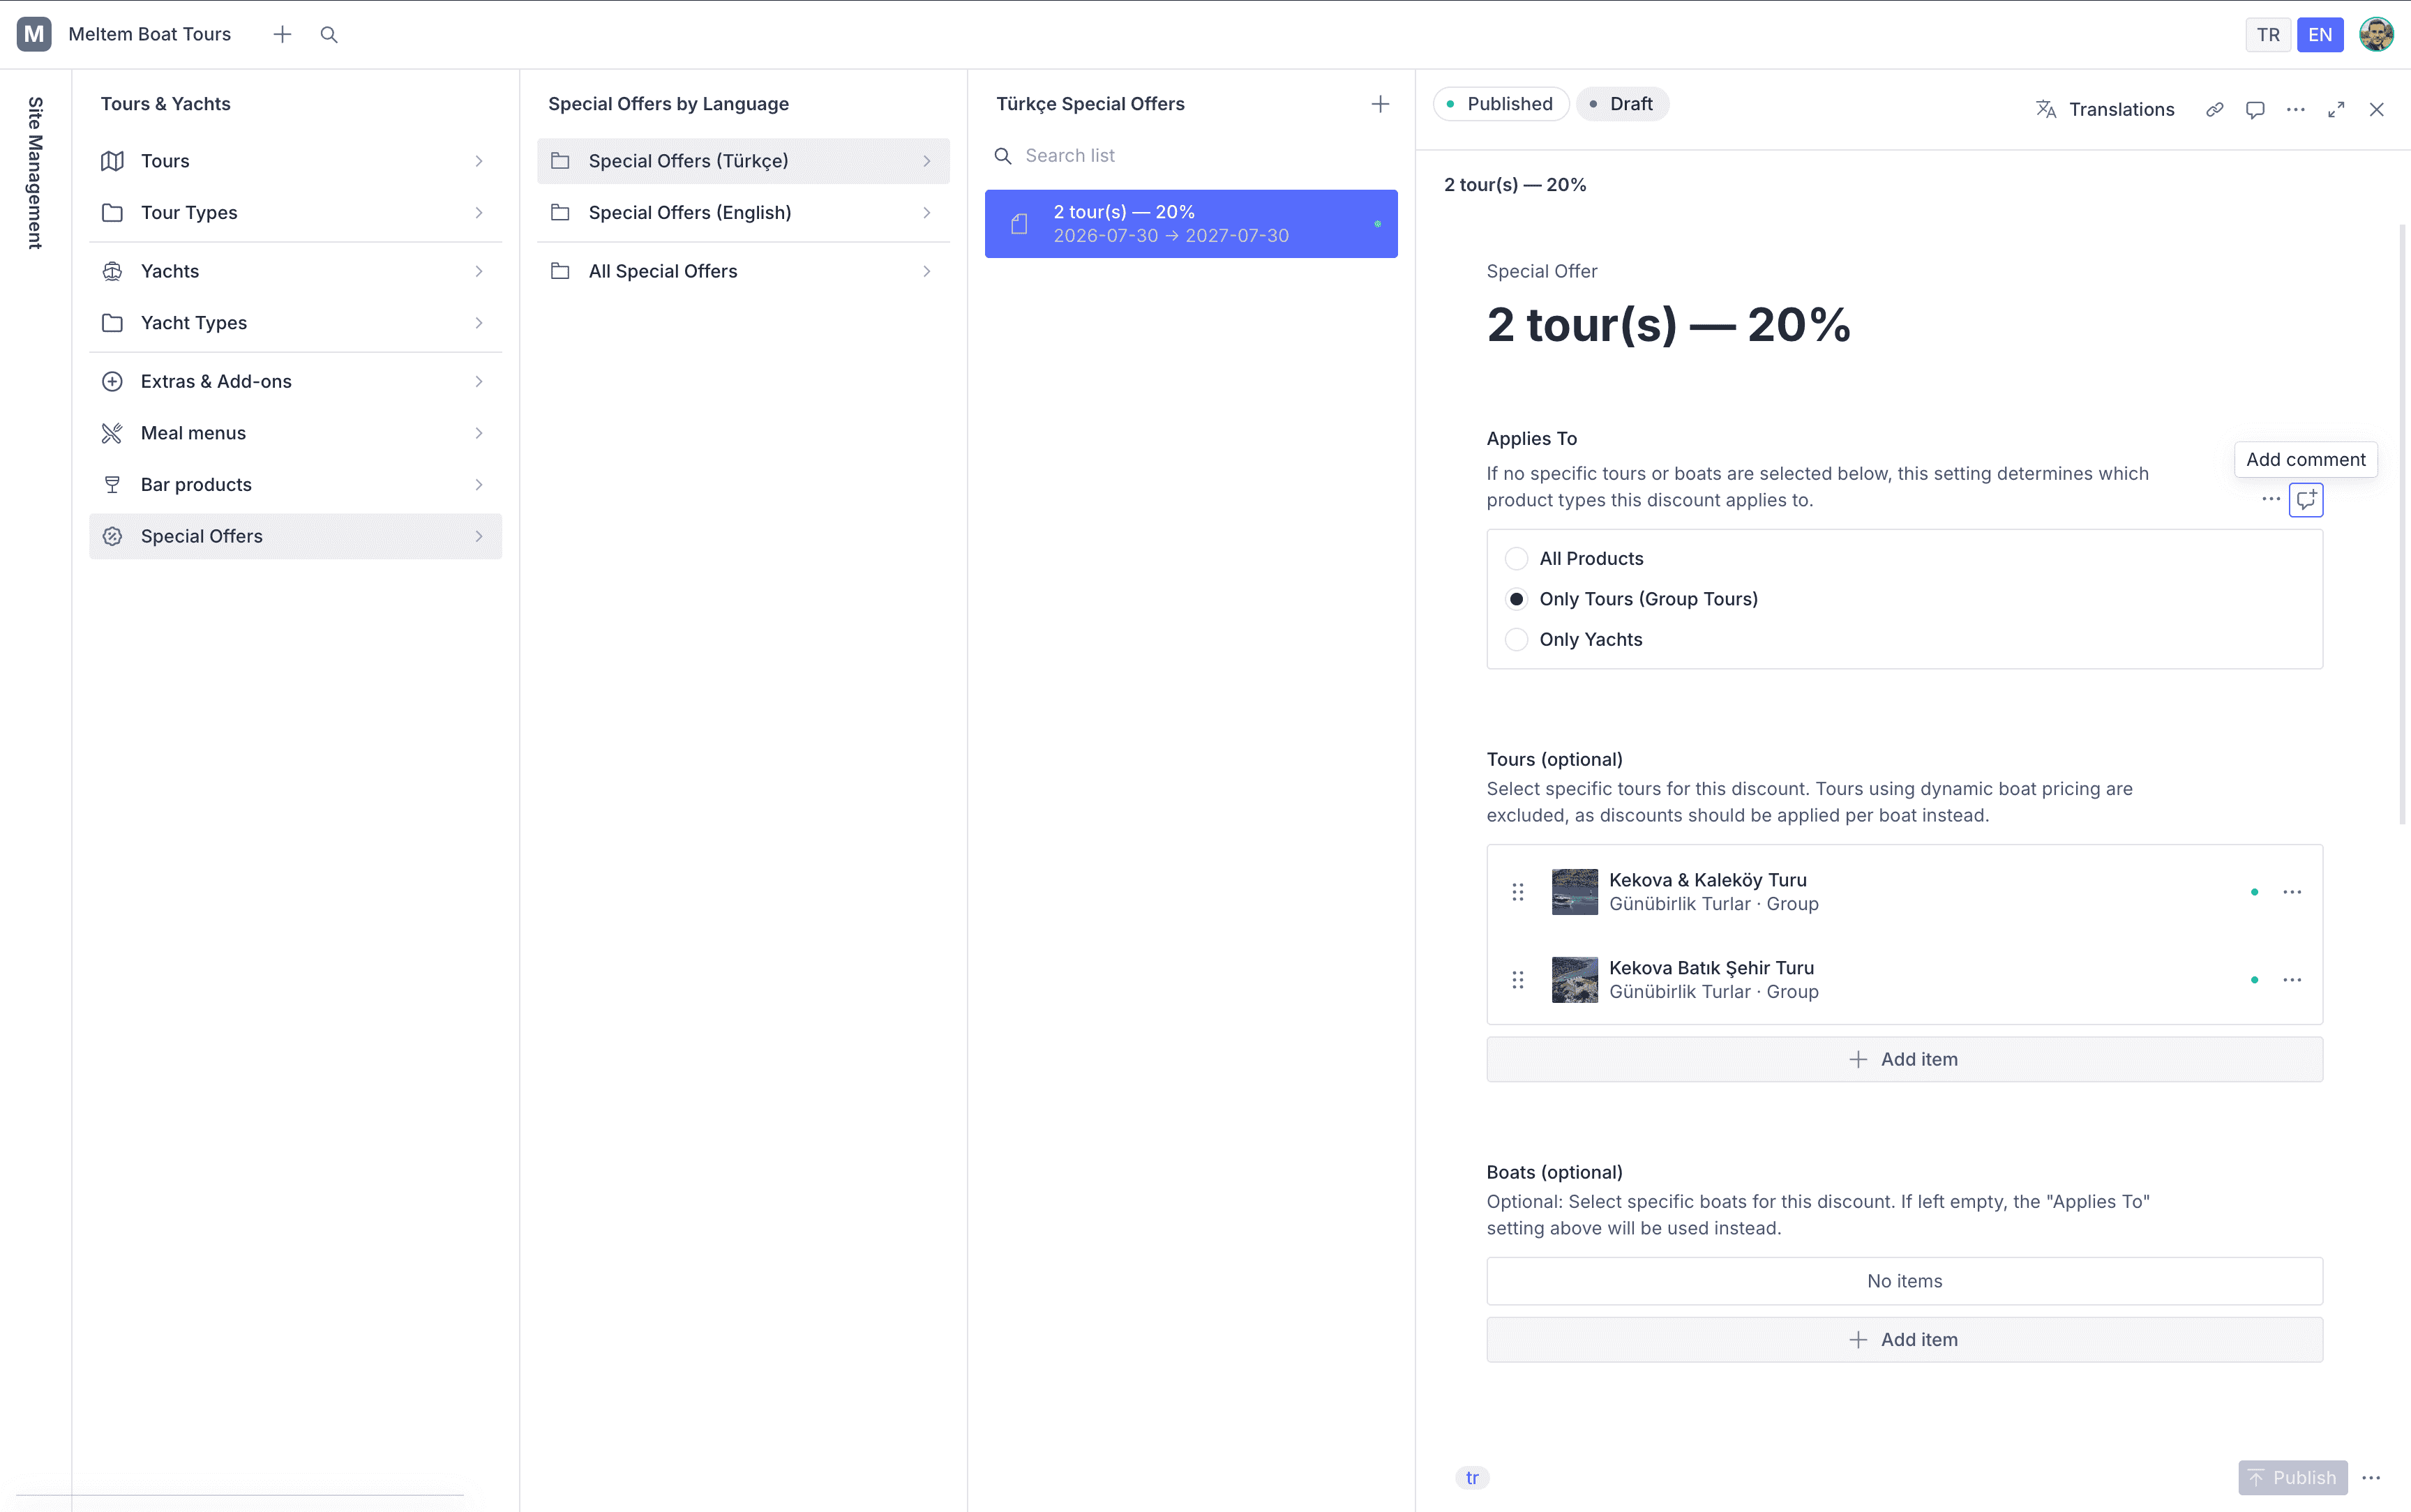Expand editor pane with the fullscreen arrows icon
This screenshot has height=1512, width=2411.
pos(2336,110)
